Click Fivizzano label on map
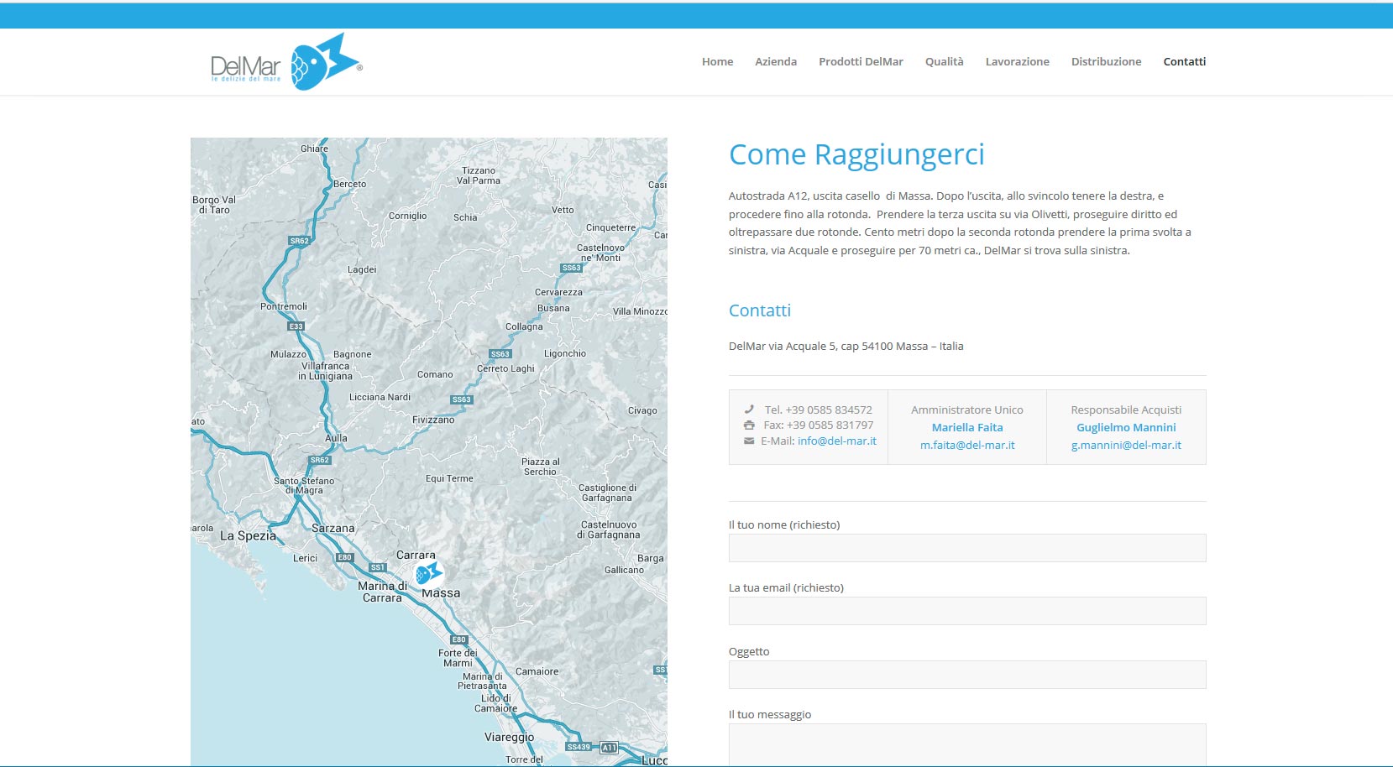1393x767 pixels. coord(433,420)
